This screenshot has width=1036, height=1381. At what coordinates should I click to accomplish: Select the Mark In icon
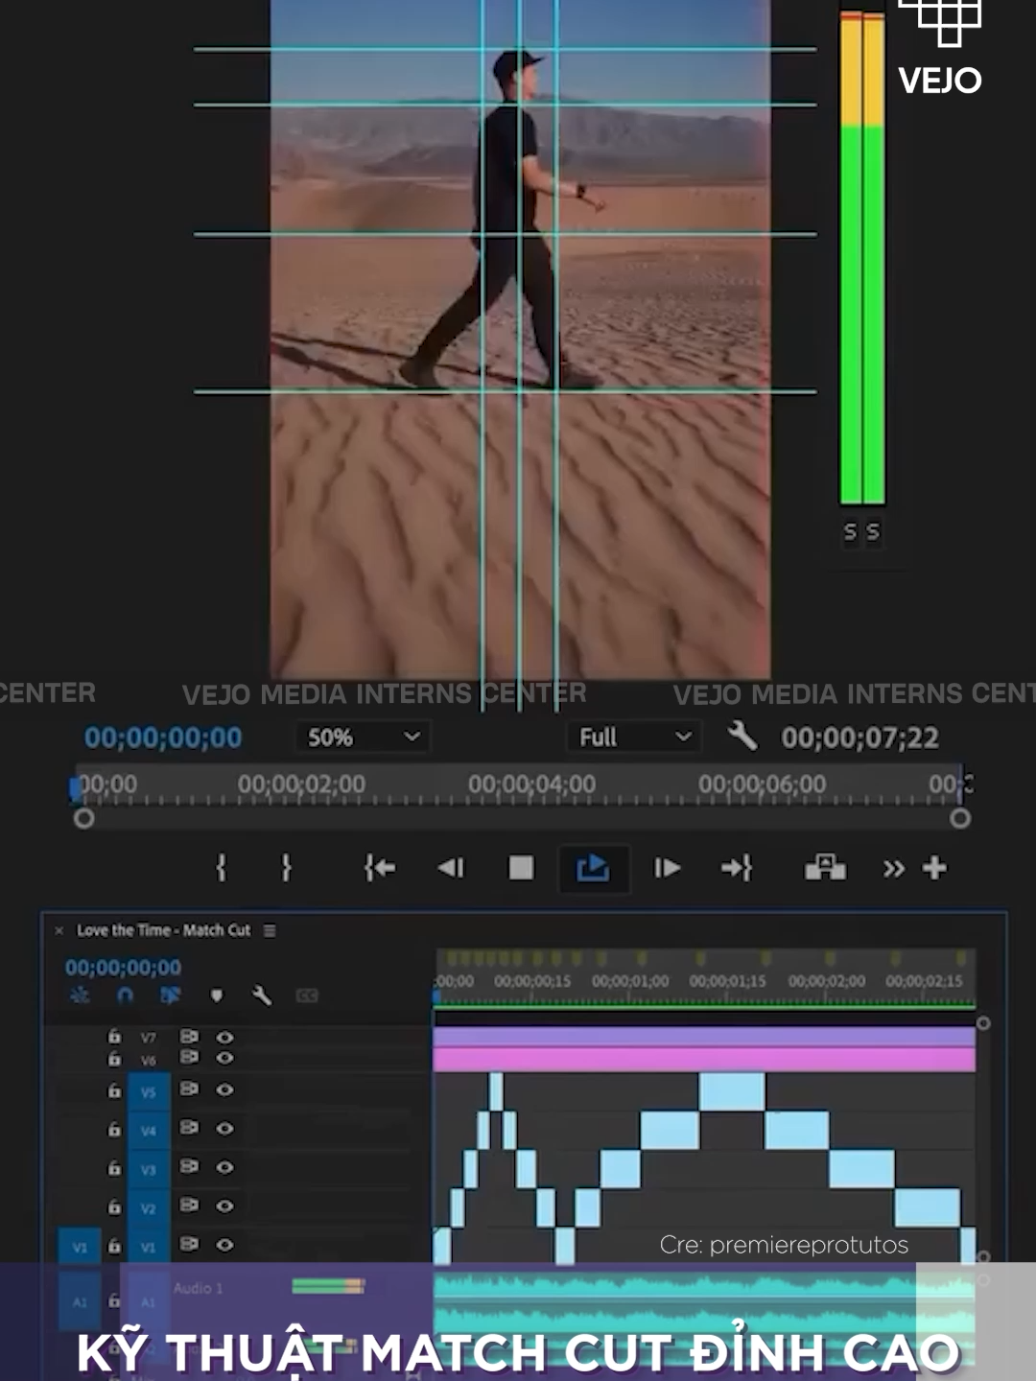tap(221, 868)
